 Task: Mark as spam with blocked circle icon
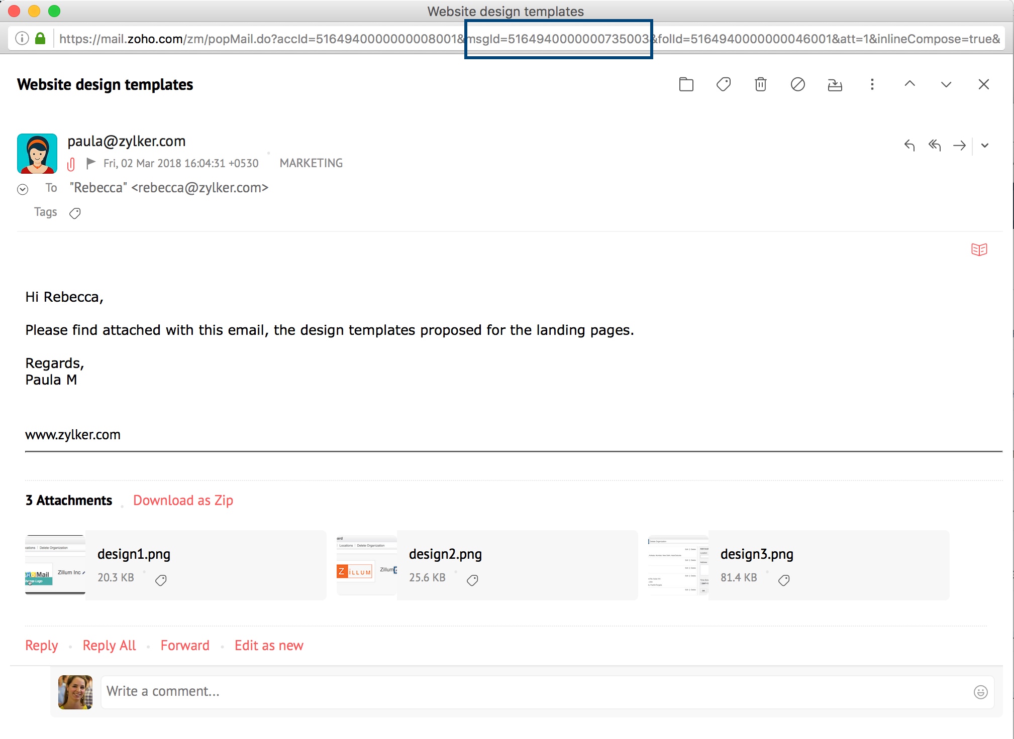click(797, 84)
